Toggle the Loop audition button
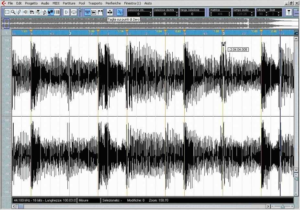The height and width of the screenshot is (210, 300). point(74,12)
